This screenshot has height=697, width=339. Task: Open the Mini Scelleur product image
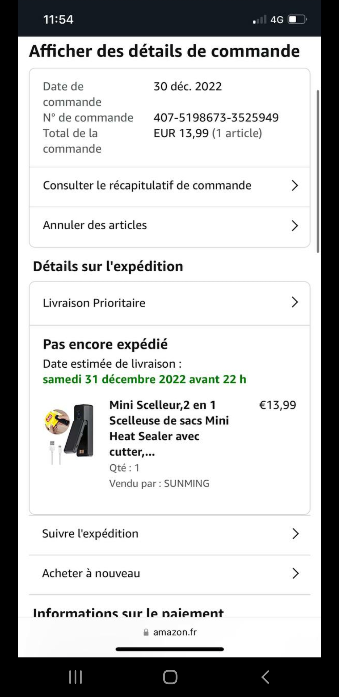coord(69,434)
